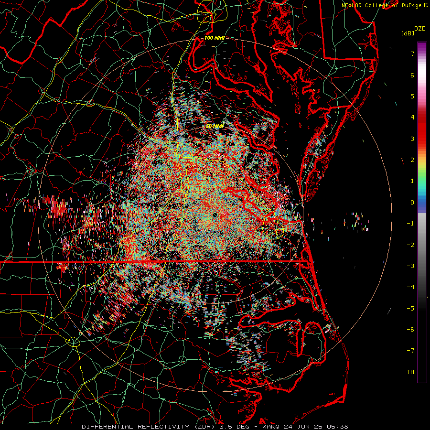Click the "4" tick label on the scale
The width and height of the screenshot is (430, 430).
click(412, 118)
